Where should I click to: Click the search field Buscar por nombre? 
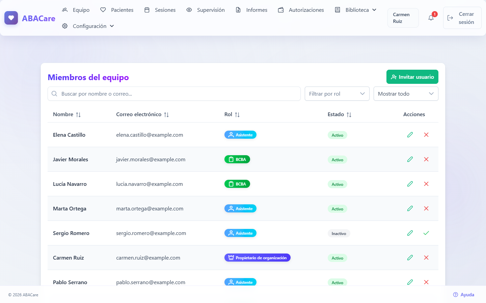[174, 94]
